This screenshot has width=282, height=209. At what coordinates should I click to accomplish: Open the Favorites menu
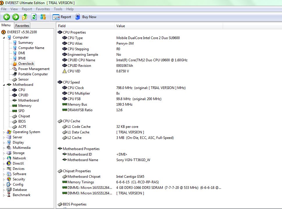pyautogui.click(x=43, y=9)
